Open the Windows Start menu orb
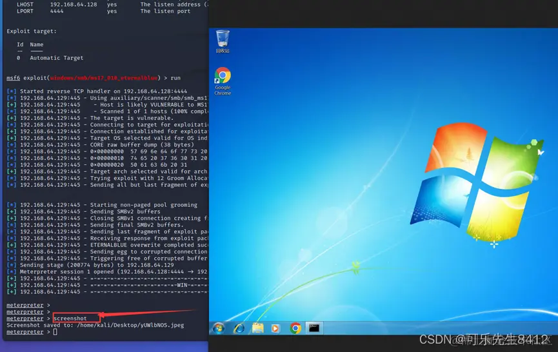The image size is (558, 352). click(219, 328)
